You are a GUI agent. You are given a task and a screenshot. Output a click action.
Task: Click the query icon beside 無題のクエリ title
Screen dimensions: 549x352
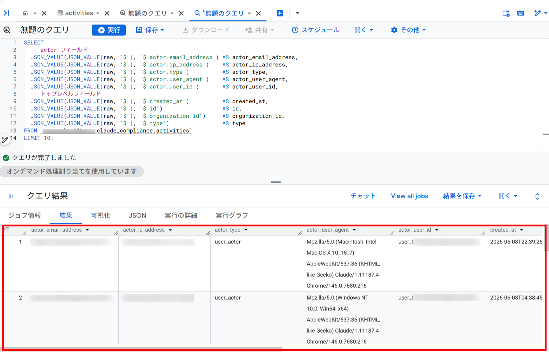[7, 30]
